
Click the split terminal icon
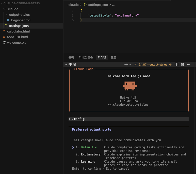(x=177, y=65)
